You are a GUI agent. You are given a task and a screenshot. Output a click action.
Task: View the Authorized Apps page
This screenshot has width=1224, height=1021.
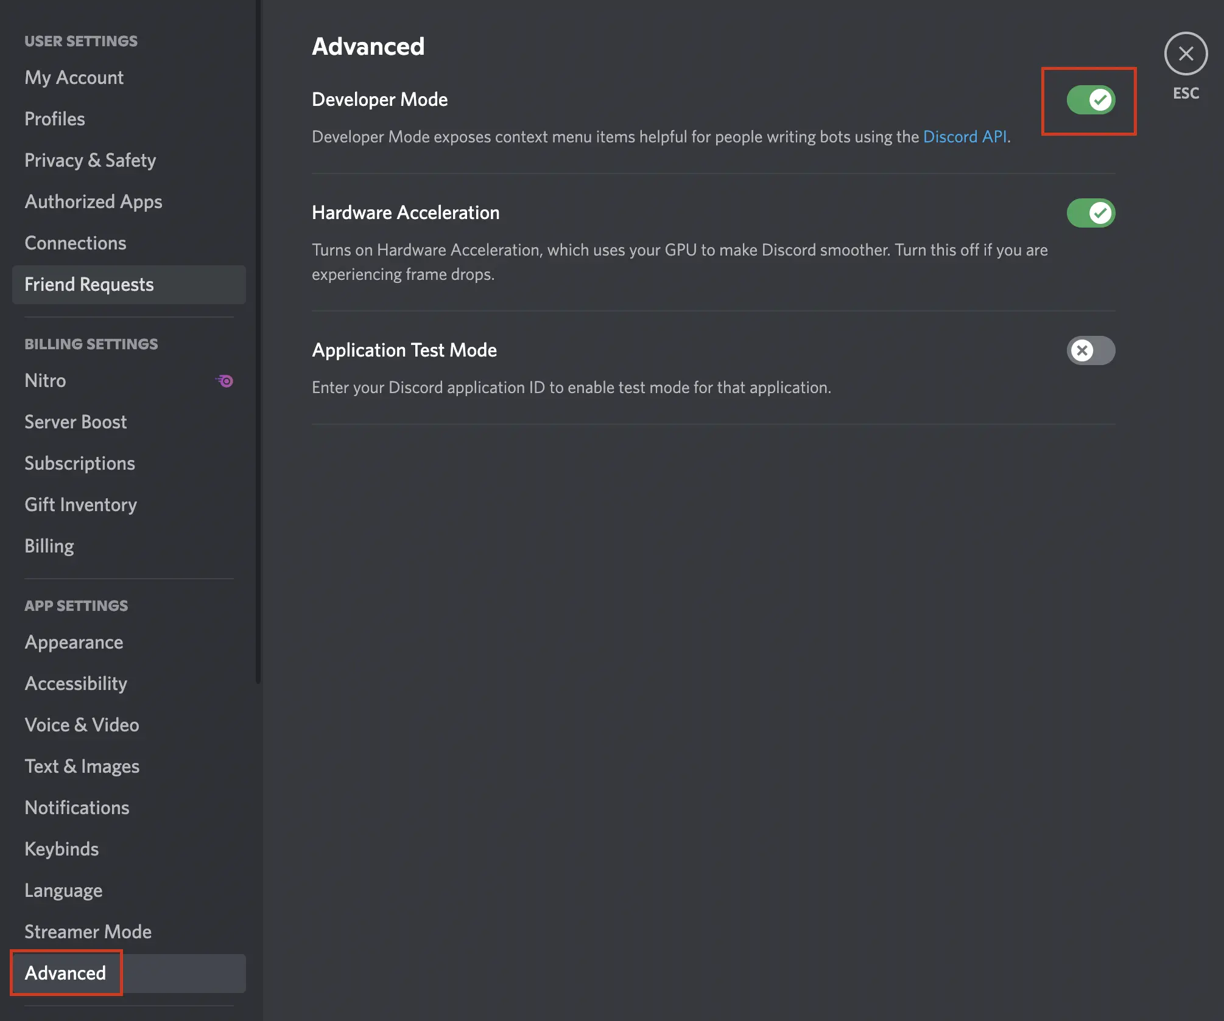coord(93,201)
